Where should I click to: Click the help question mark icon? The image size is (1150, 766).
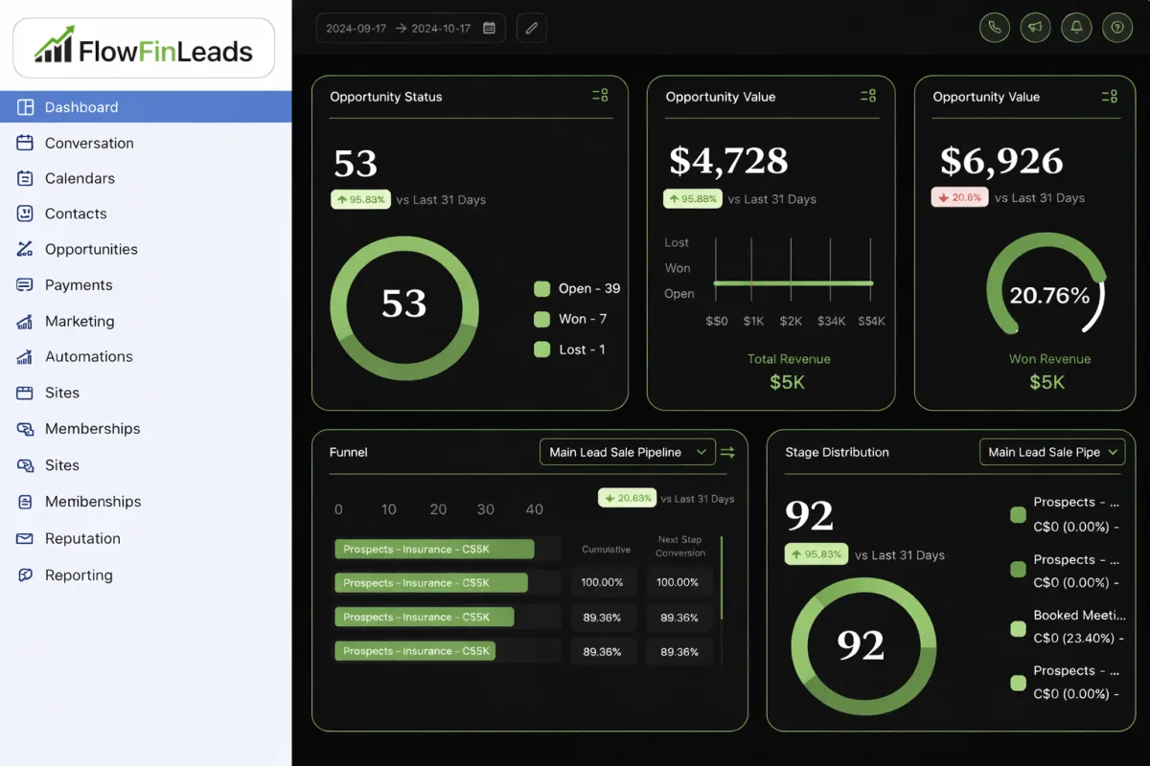pyautogui.click(x=1116, y=28)
